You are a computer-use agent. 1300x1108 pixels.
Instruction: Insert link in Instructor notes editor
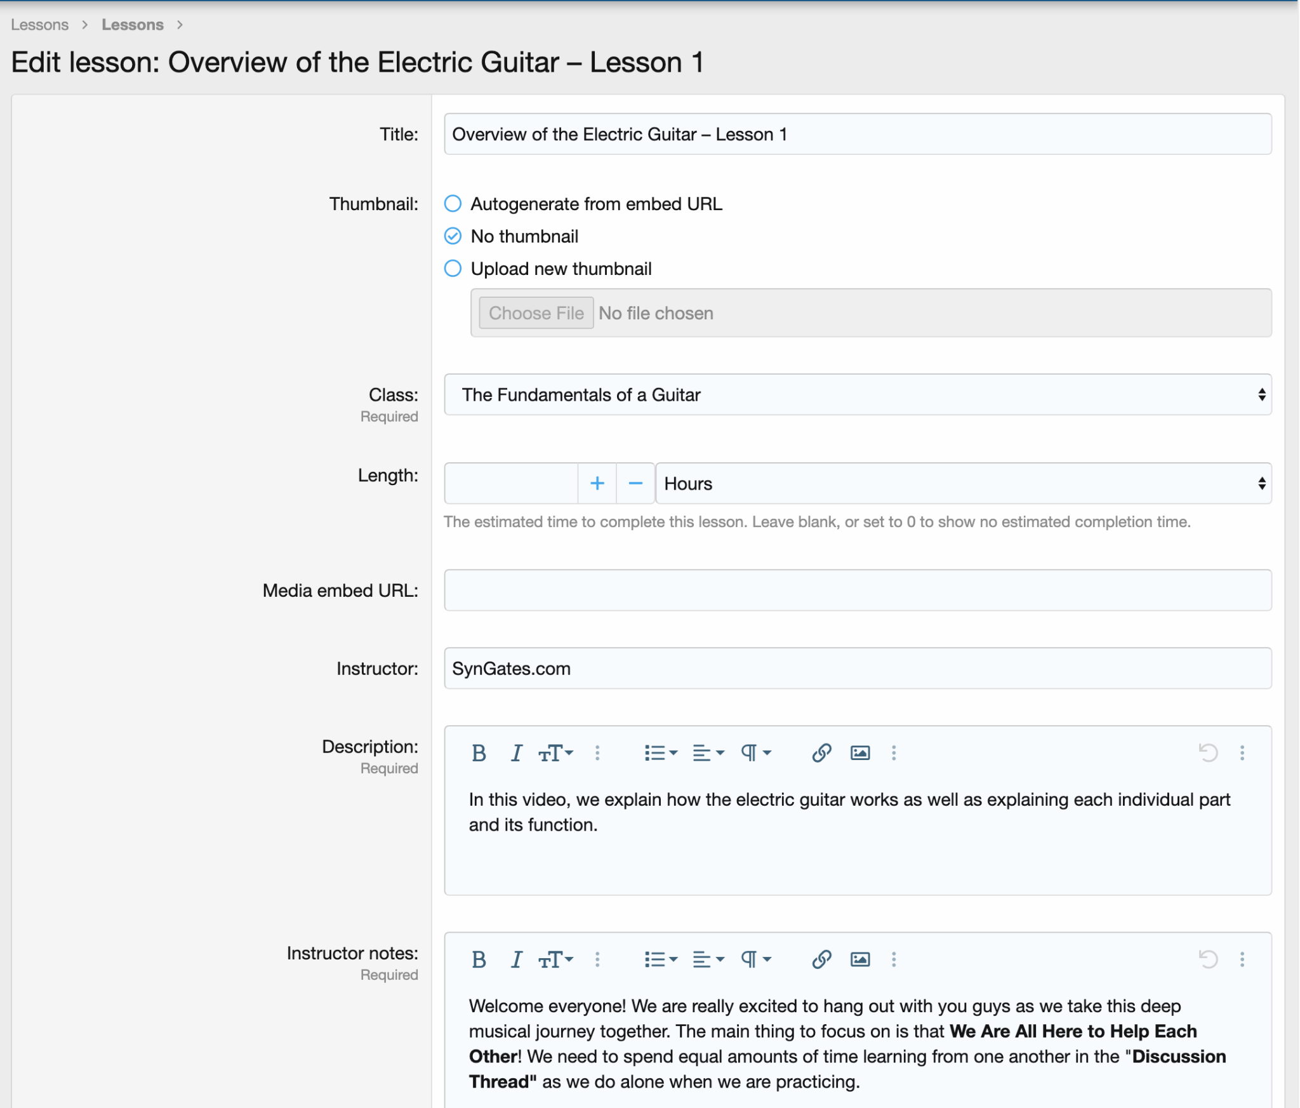pos(821,959)
